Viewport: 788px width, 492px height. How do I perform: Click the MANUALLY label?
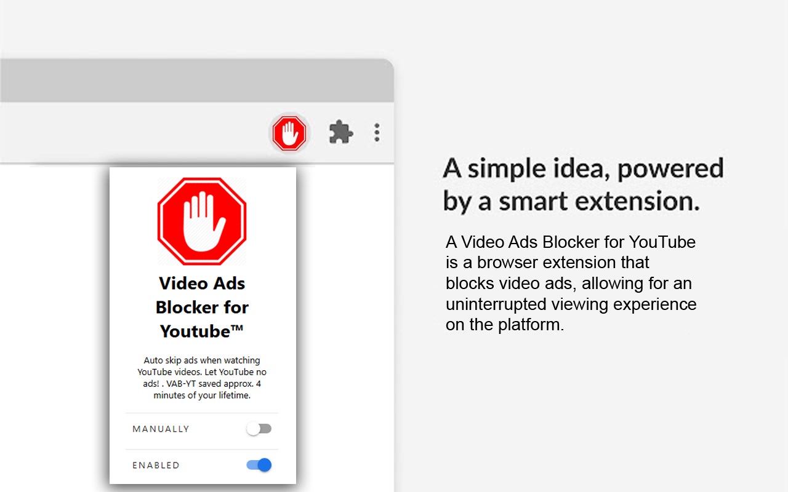coord(161,429)
